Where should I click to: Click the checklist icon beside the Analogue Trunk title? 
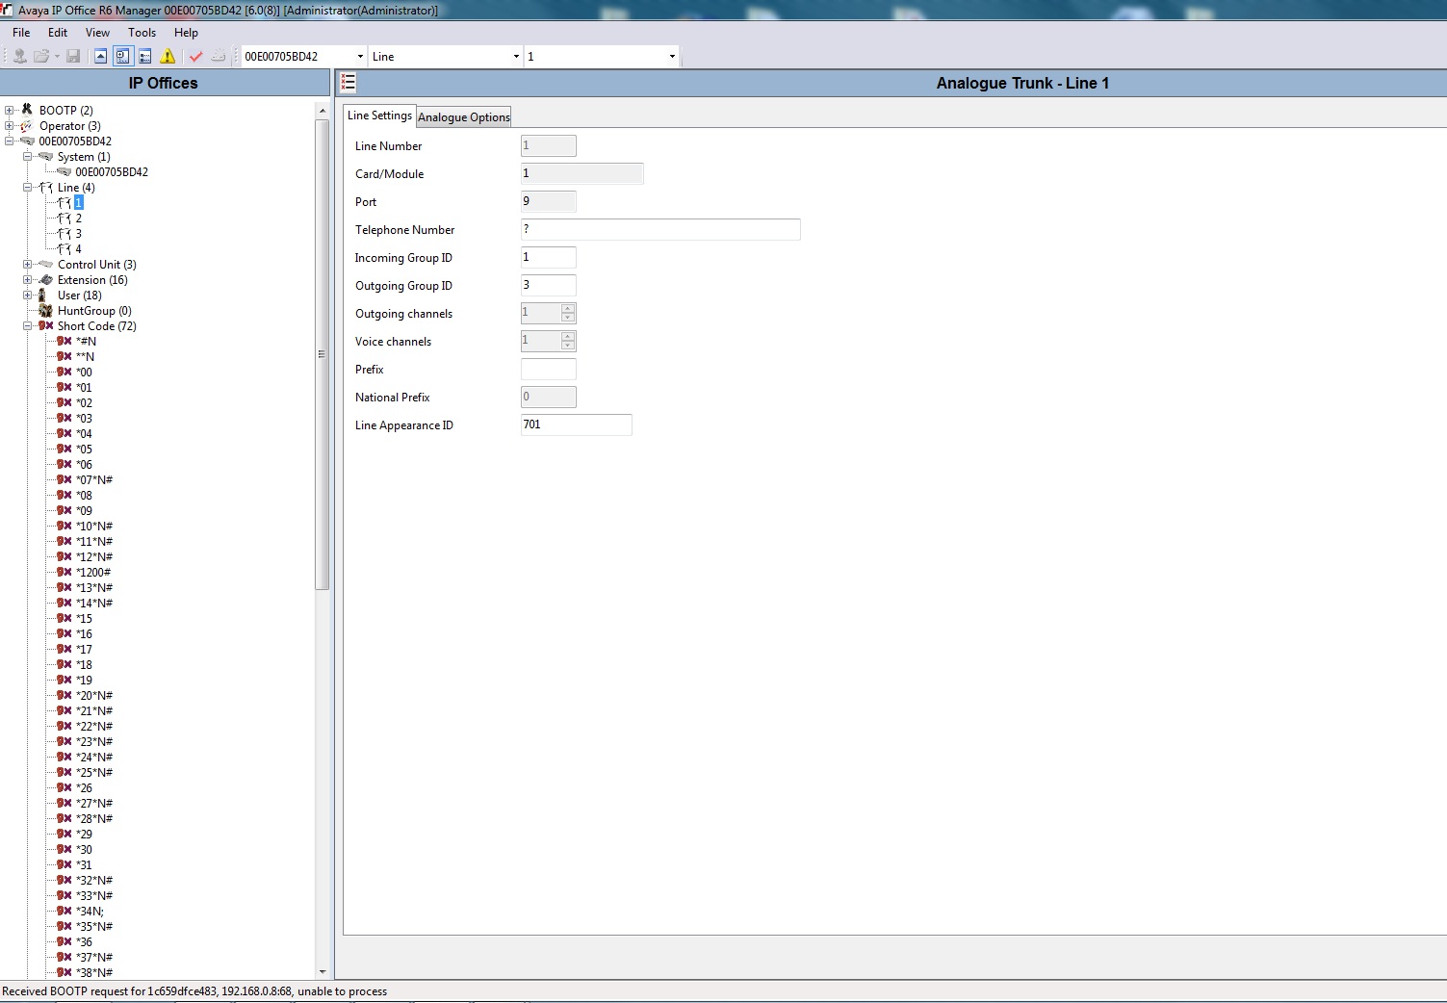pyautogui.click(x=349, y=83)
